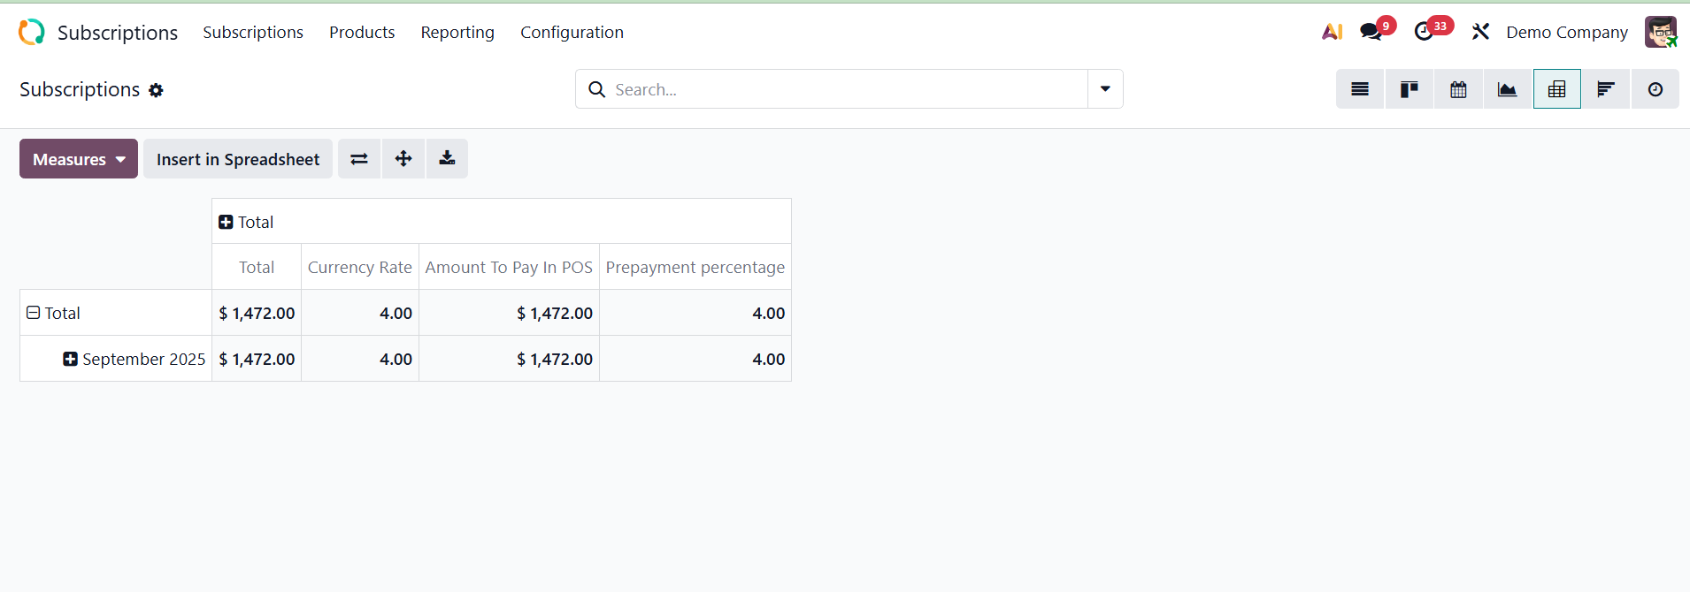This screenshot has height=592, width=1690.
Task: Toggle the search options dropdown arrow
Action: click(1105, 89)
